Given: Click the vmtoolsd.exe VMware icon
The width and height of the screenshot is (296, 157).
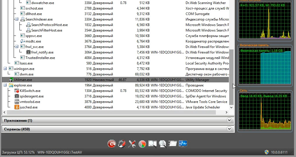Looking at the screenshot, I should [17, 101].
